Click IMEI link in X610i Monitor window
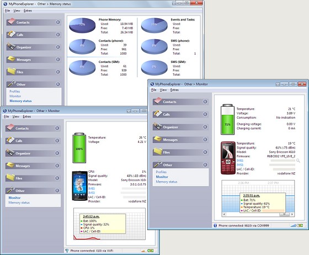 (x=240, y=161)
